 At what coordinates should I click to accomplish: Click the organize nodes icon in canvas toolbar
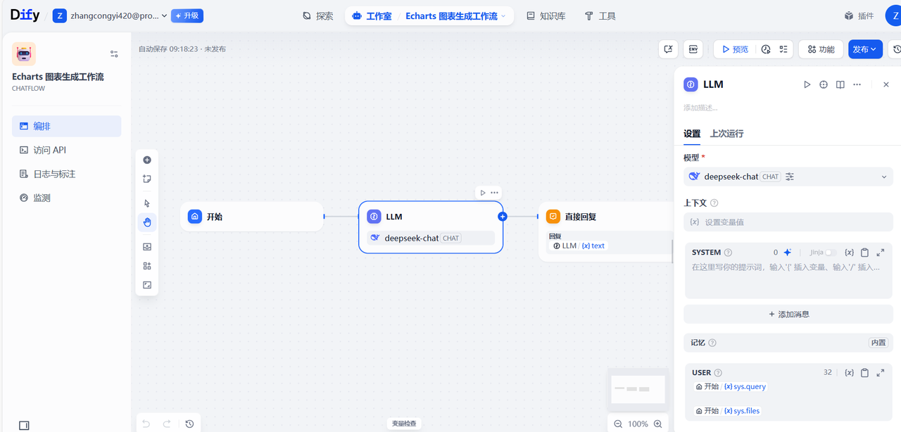point(147,266)
